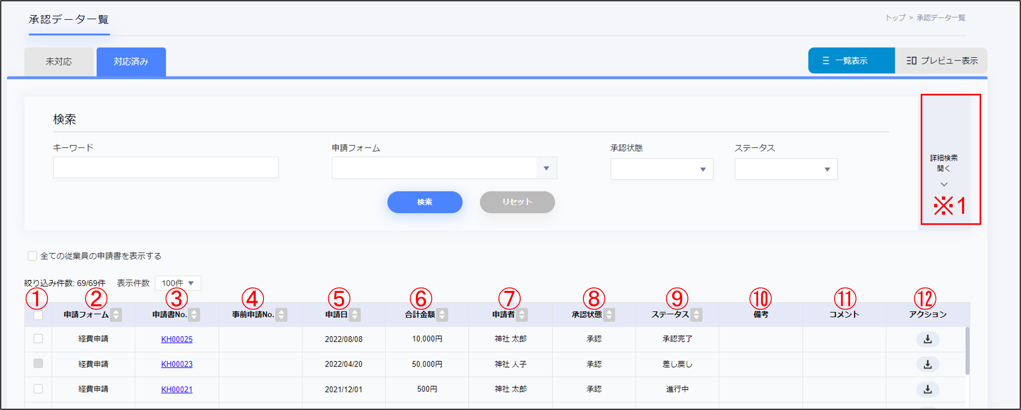The image size is (1021, 410).
Task: Select status cell 承認完了
Action: [x=677, y=339]
